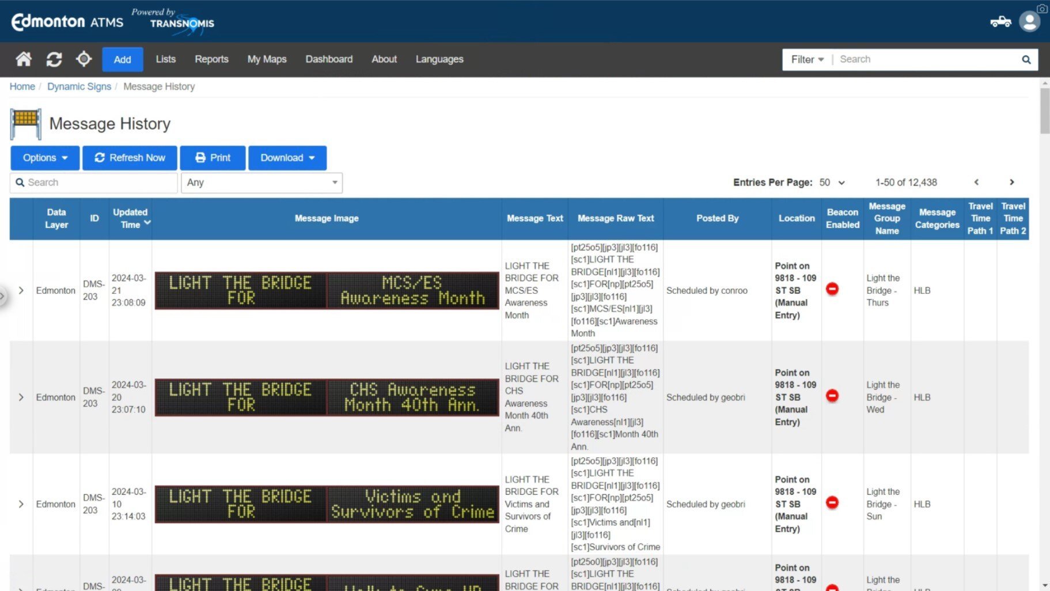1050x591 pixels.
Task: Click the Print button
Action: pyautogui.click(x=213, y=158)
